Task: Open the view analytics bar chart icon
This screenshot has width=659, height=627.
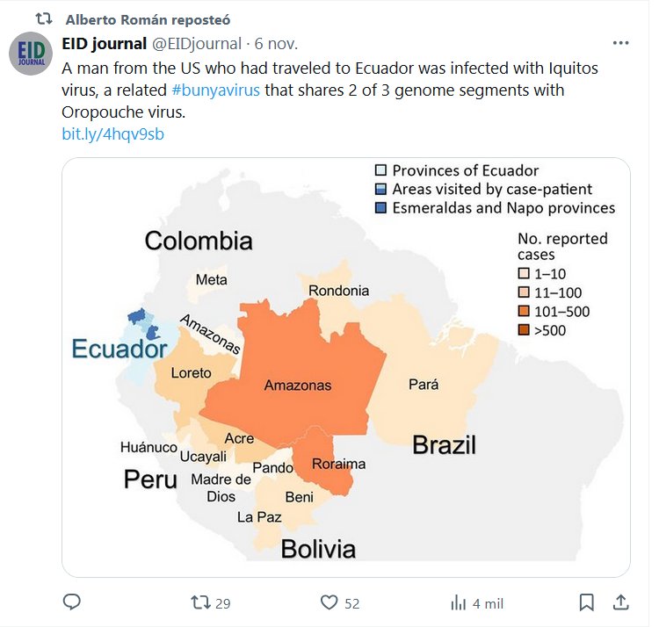Action: [x=458, y=602]
